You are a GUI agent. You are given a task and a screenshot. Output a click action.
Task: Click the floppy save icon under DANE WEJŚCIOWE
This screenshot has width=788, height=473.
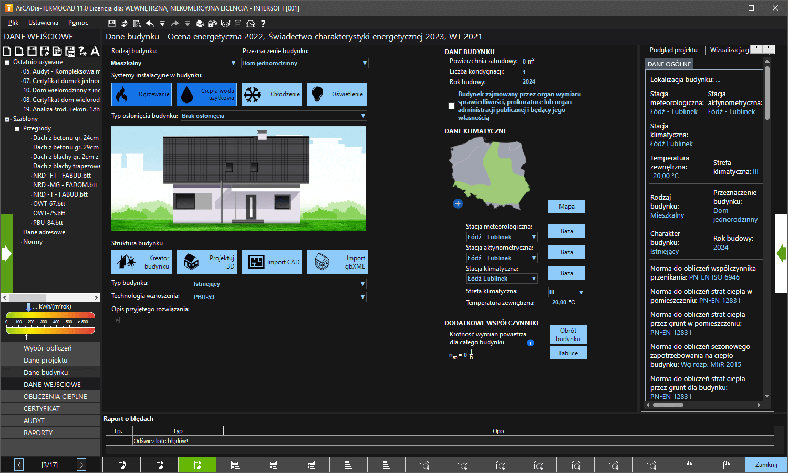coord(32,51)
